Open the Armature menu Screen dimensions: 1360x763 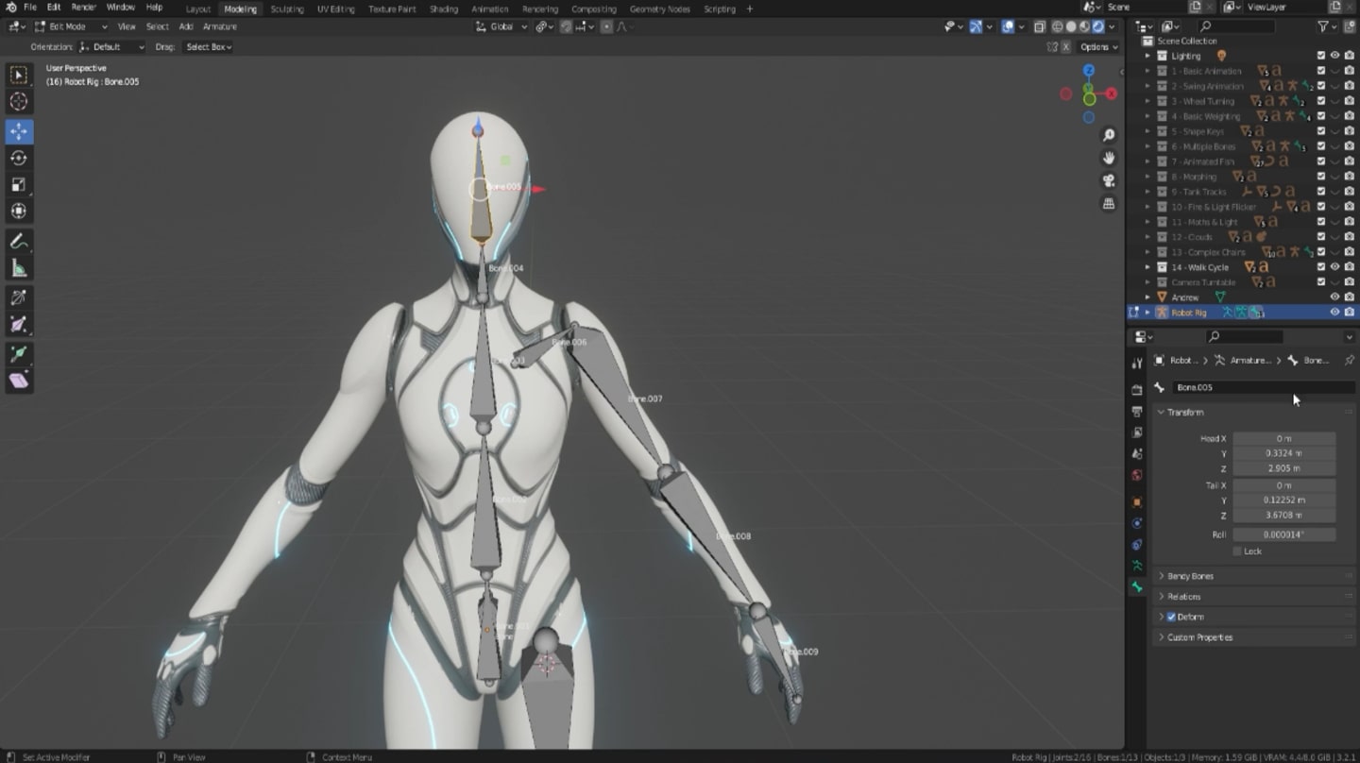tap(219, 26)
